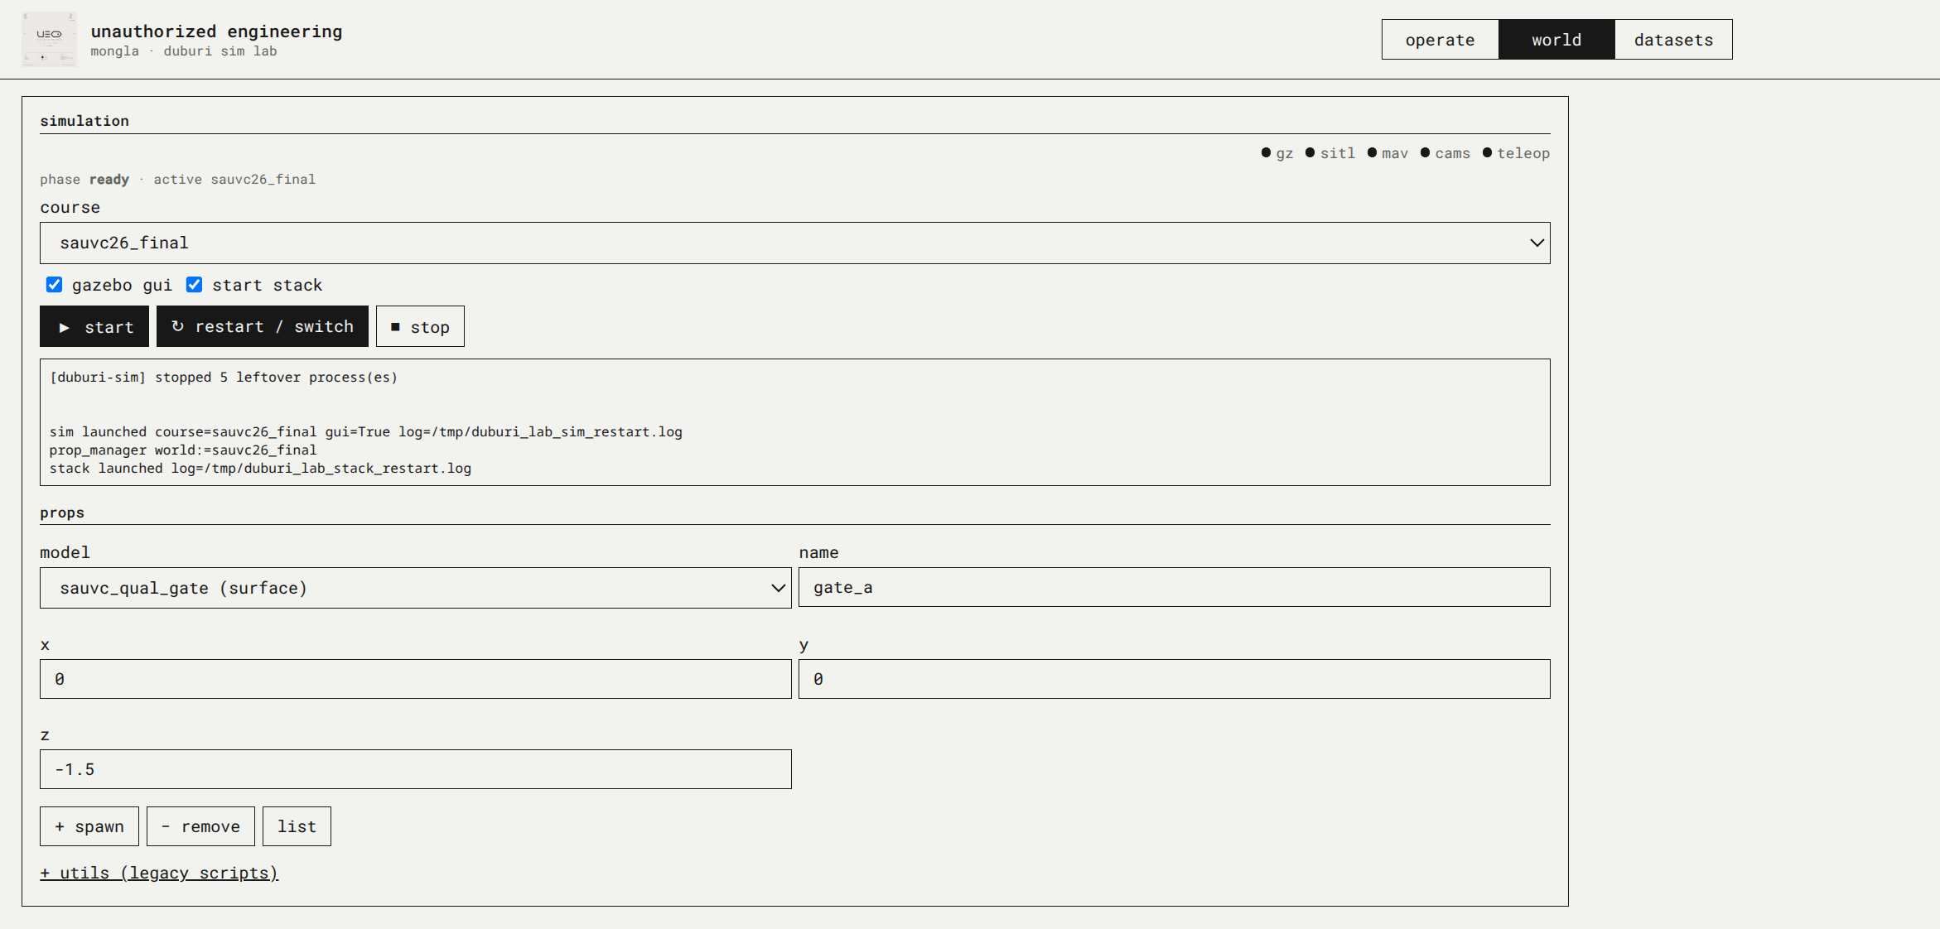Click the 'prop_manager world:=sauvc26_final' log line
Image resolution: width=1940 pixels, height=929 pixels.
tap(183, 450)
